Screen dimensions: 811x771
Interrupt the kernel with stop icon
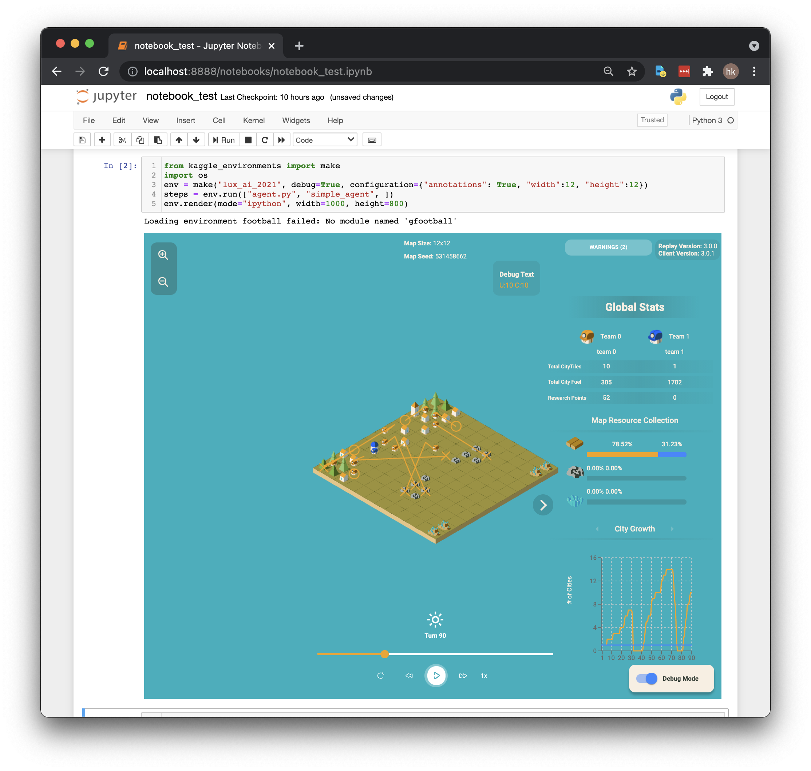pos(248,140)
